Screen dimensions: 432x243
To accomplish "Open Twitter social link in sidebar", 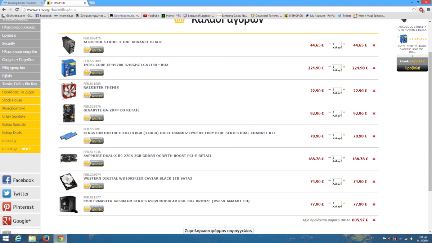I will (20, 193).
